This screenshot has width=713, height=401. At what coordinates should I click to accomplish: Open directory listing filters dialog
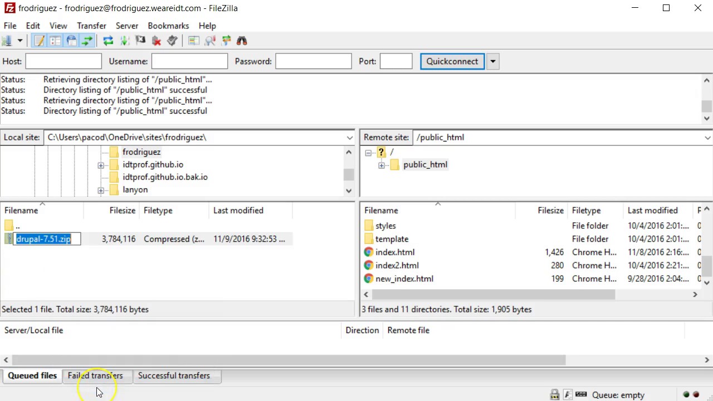(193, 41)
